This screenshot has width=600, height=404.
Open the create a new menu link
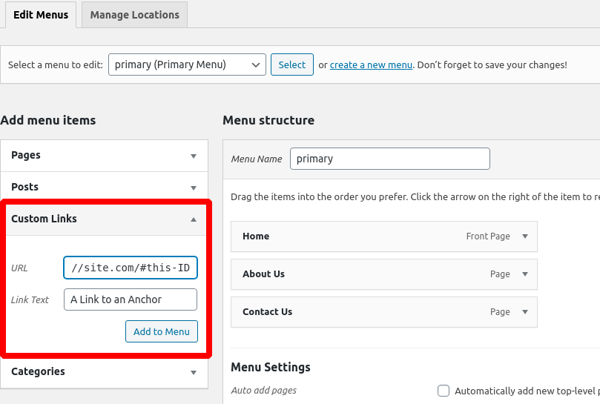(x=371, y=64)
